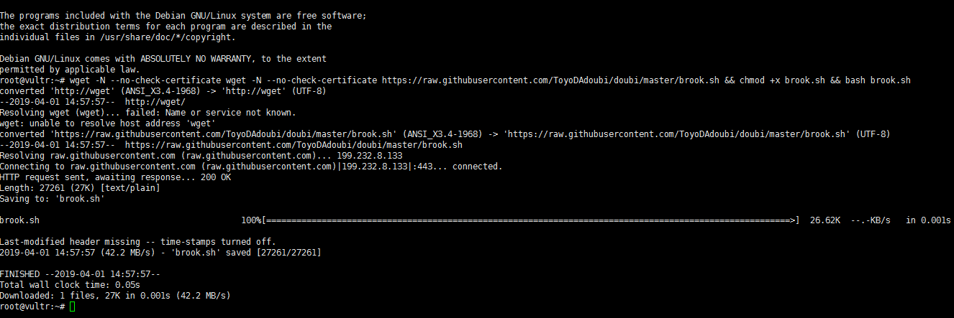The height and width of the screenshot is (318, 954).
Task: Click the "Saving to: 'brook.sh'" line
Action: pyautogui.click(x=52, y=199)
